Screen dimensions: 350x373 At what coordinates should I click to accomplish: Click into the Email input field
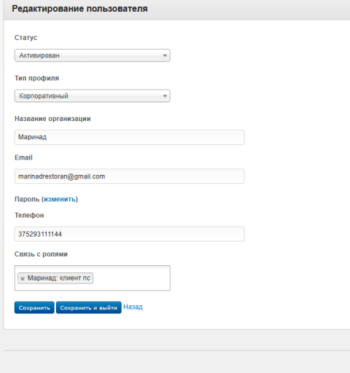pos(130,176)
